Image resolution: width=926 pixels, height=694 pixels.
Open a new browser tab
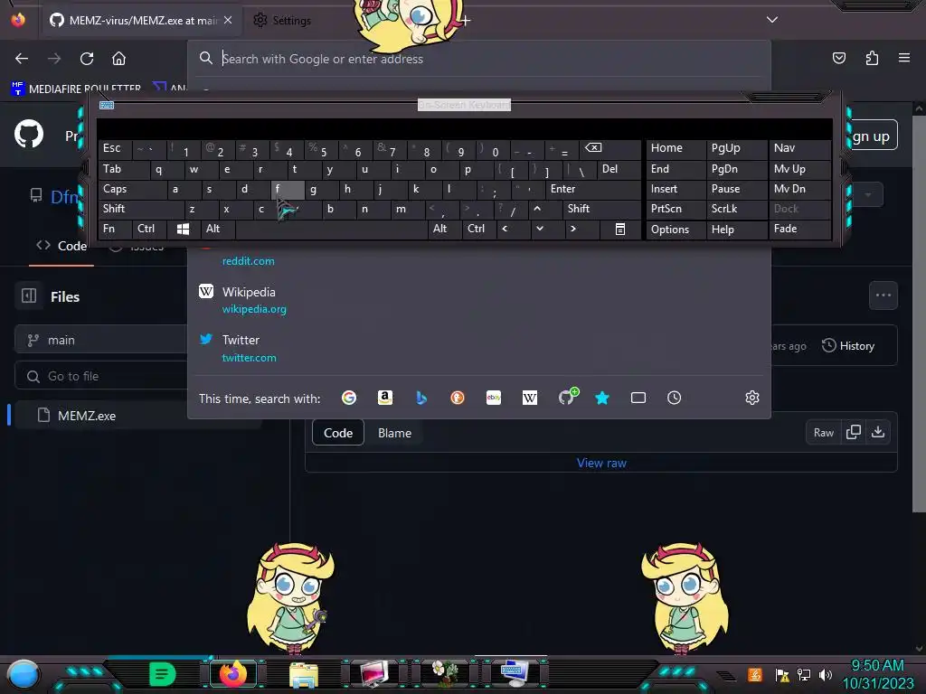point(466,21)
